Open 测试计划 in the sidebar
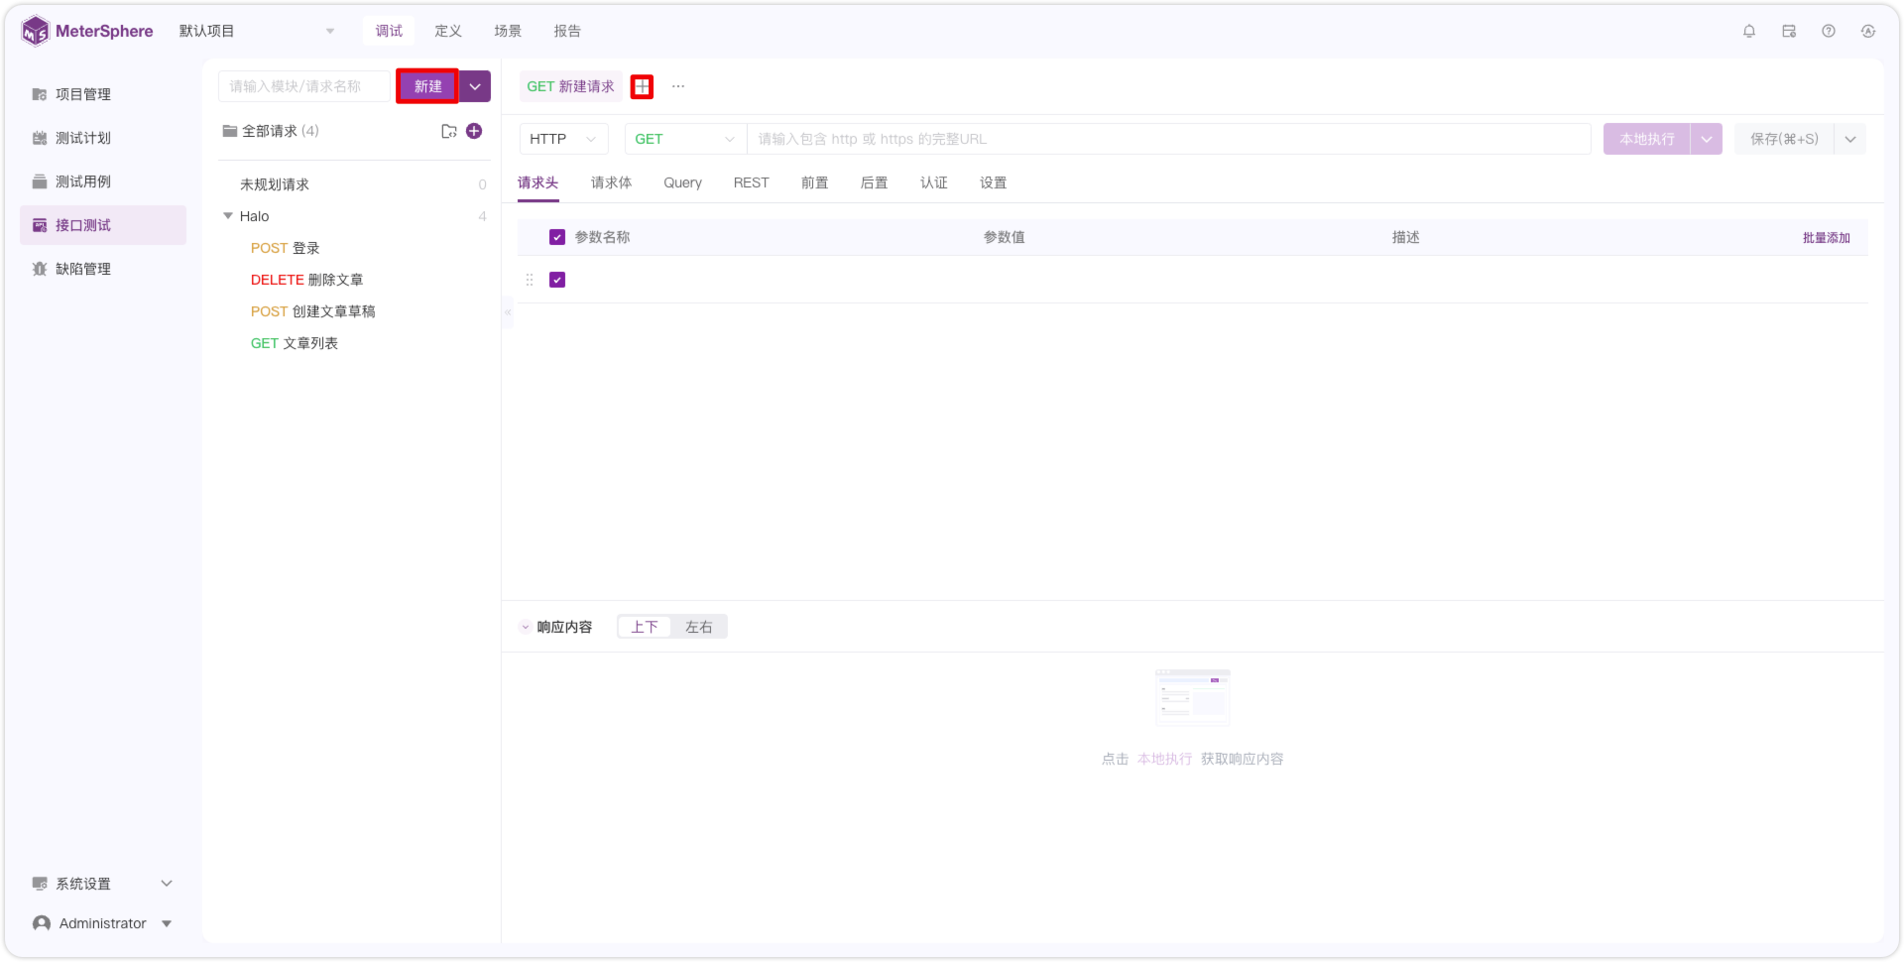 coord(103,138)
